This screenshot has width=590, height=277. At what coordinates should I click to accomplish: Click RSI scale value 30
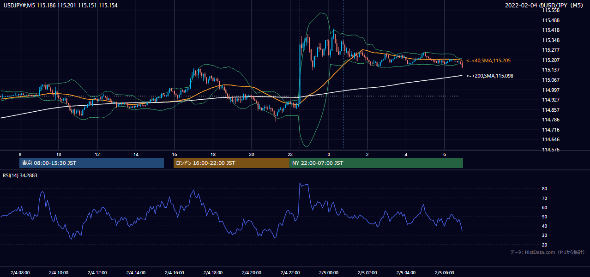pos(545,235)
